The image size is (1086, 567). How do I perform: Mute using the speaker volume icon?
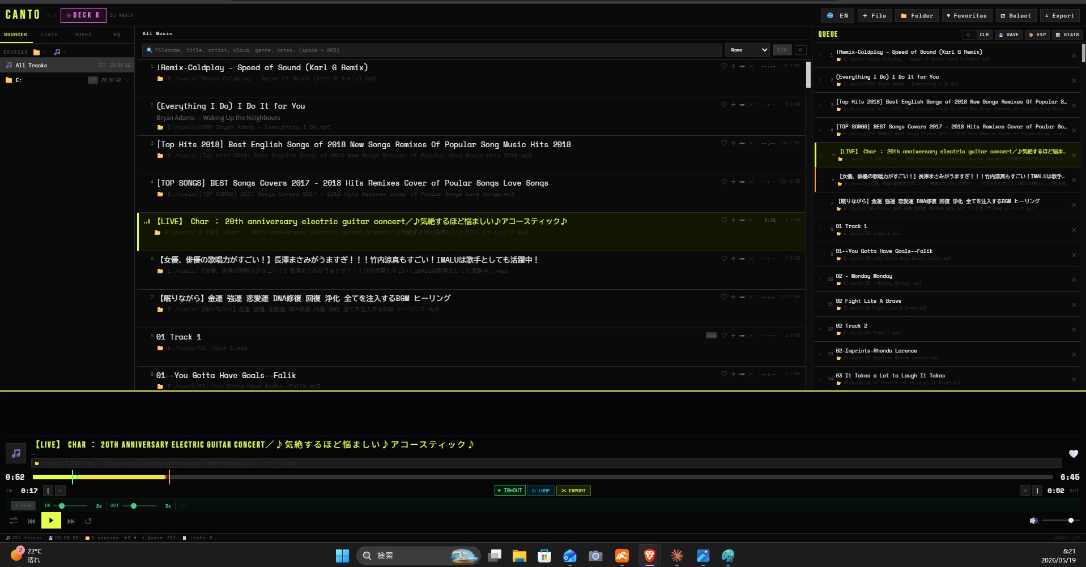[x=1033, y=521]
